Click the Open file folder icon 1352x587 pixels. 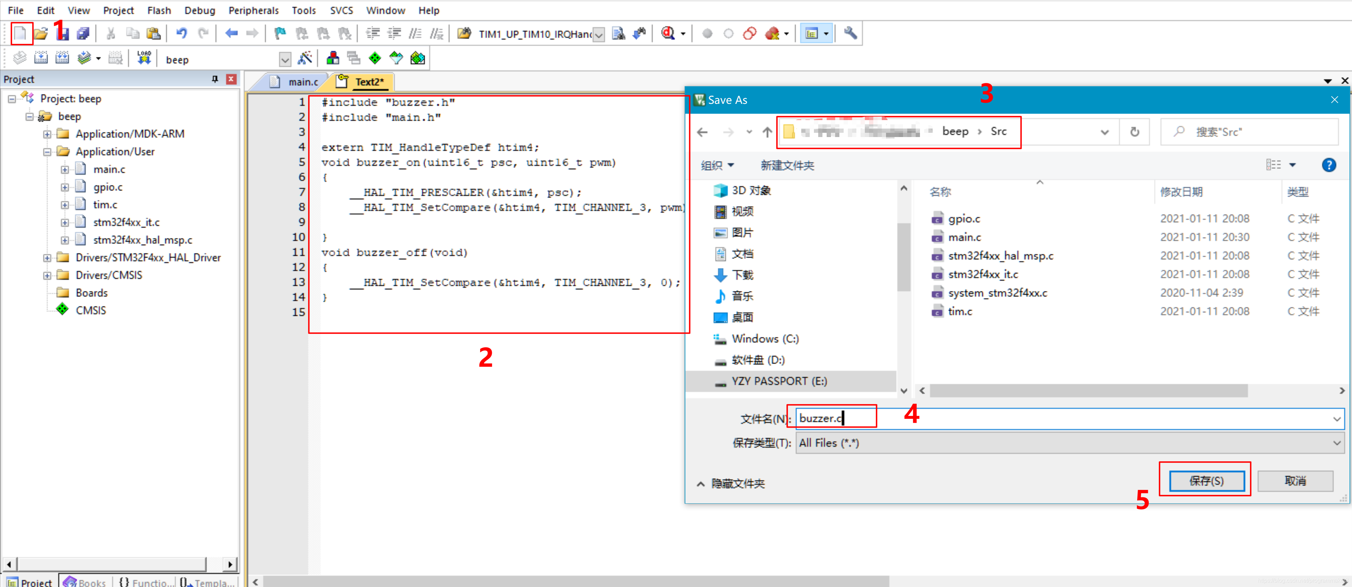(41, 34)
